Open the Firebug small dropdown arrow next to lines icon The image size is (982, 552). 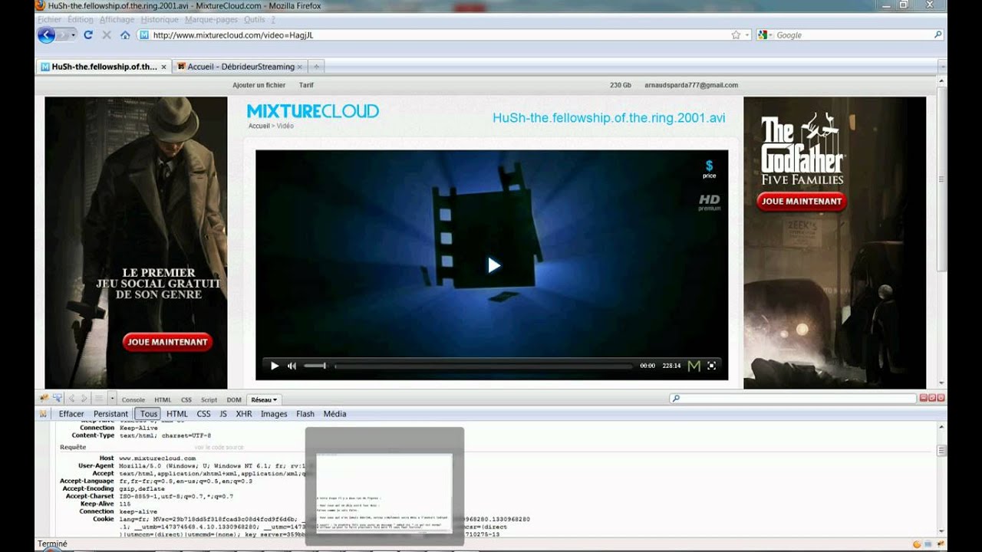pyautogui.click(x=112, y=398)
